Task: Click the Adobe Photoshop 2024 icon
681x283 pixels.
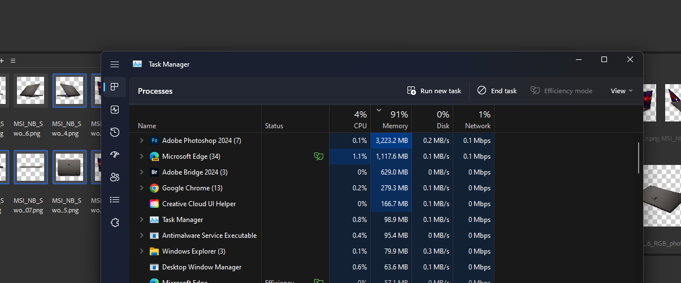Action: (x=154, y=141)
